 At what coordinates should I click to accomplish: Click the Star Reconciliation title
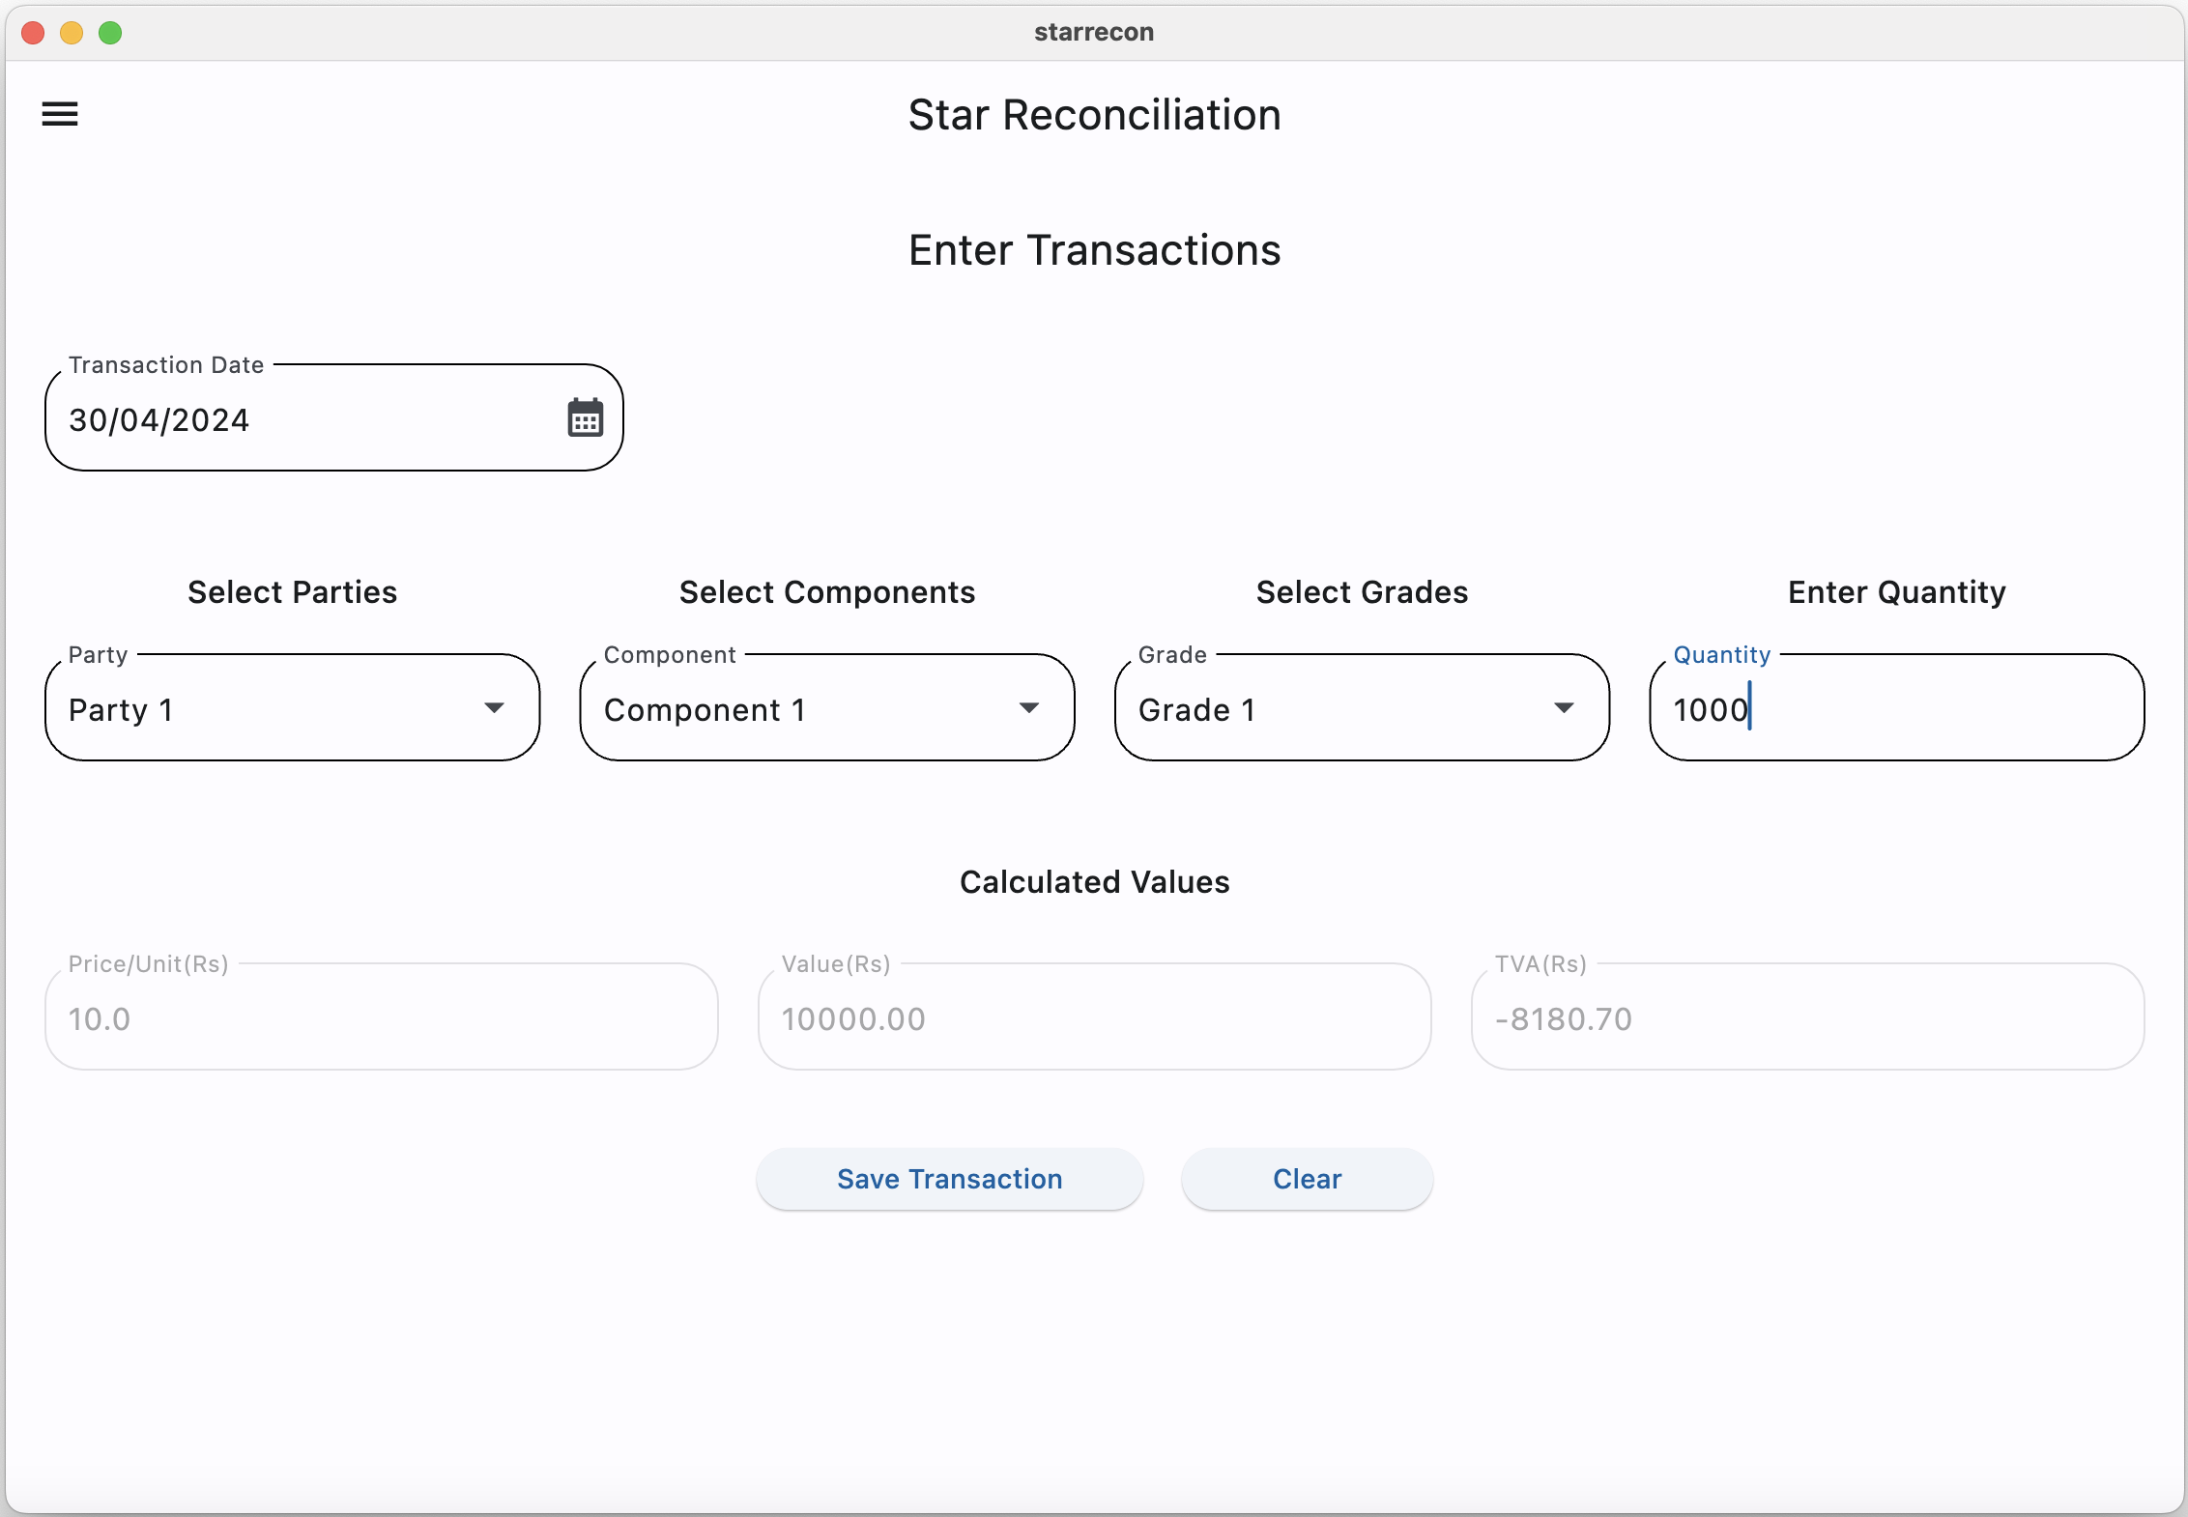[1094, 115]
